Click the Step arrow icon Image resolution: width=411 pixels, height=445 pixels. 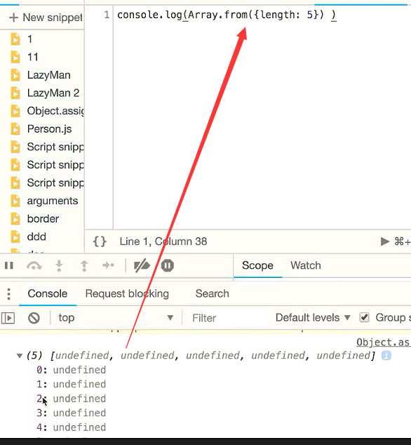(108, 265)
